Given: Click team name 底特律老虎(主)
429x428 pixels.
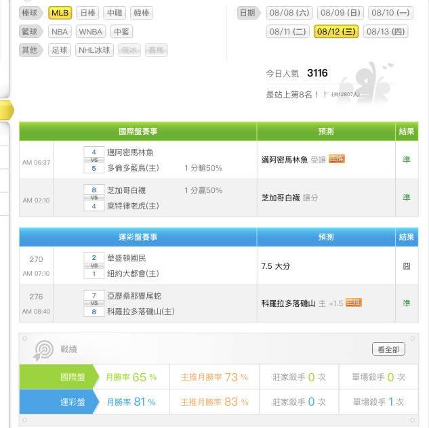Looking at the screenshot, I should [133, 205].
